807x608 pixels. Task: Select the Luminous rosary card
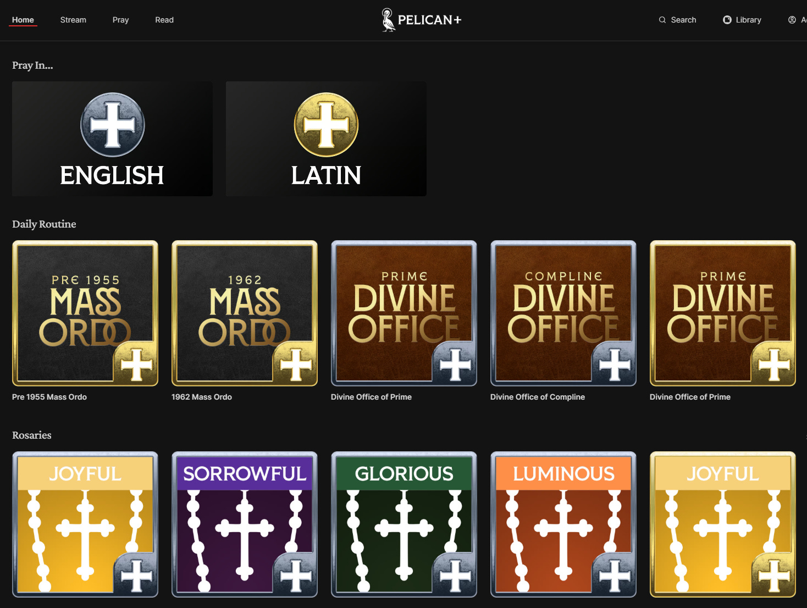click(563, 524)
